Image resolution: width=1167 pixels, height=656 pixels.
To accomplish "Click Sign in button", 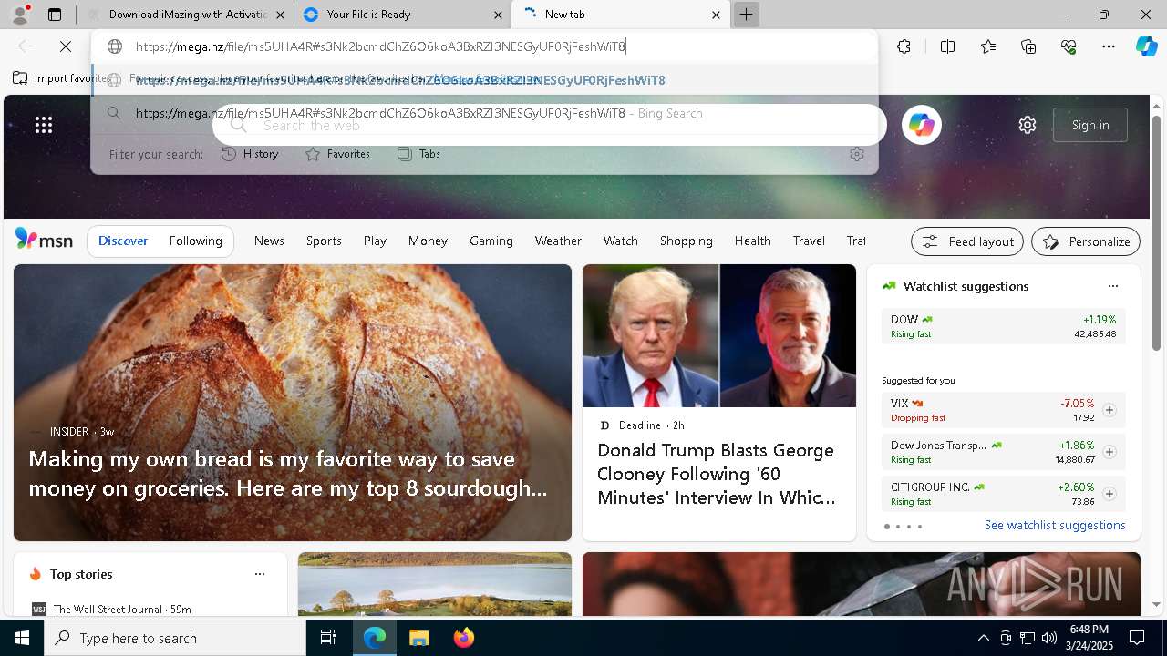I will pos(1090,125).
